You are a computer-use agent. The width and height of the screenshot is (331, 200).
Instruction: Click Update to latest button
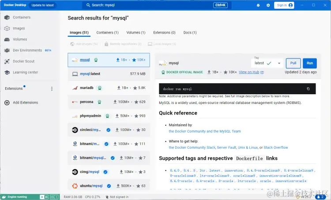pos(42,5)
